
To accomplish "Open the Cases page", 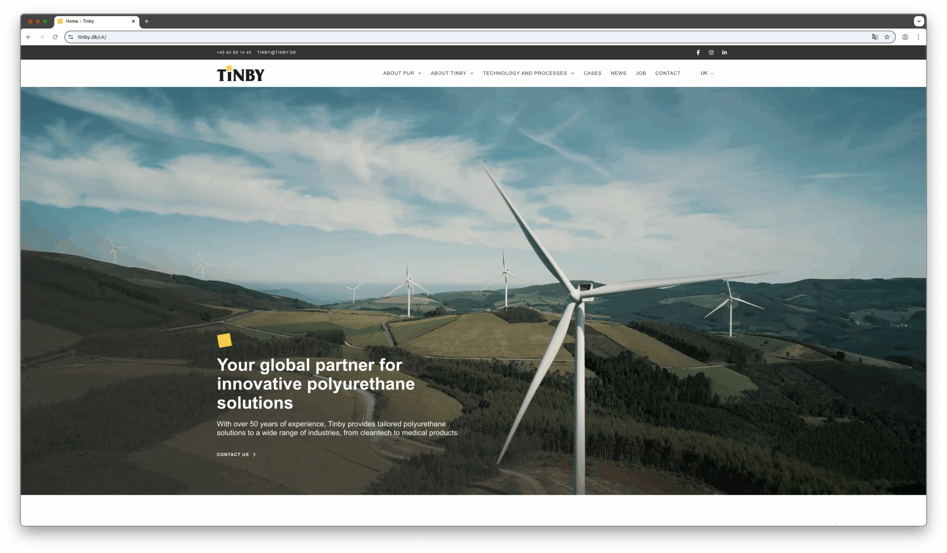I will coord(592,73).
